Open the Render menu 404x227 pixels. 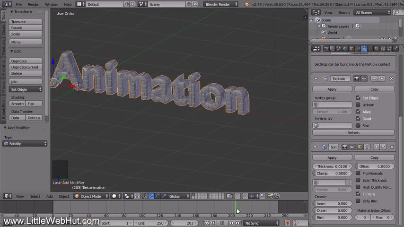33,4
